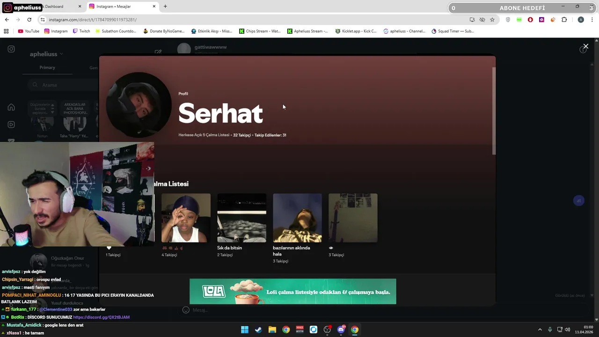Click the volume speaker icon in tray

coord(567,330)
